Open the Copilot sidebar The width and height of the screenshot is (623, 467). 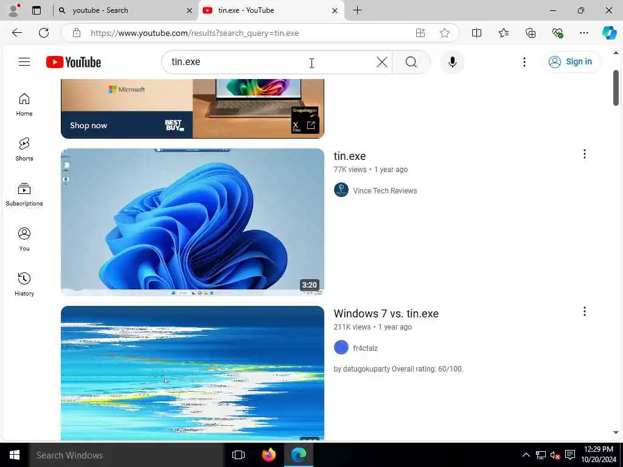click(608, 33)
